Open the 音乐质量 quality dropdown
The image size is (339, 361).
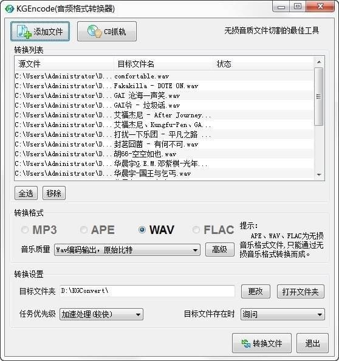coord(127,250)
